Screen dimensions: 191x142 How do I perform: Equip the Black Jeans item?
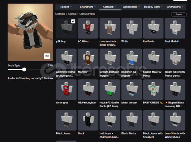[x=66, y=120]
